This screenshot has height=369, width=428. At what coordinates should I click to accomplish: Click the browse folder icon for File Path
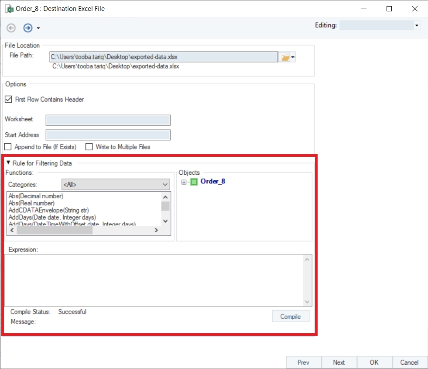pyautogui.click(x=284, y=57)
